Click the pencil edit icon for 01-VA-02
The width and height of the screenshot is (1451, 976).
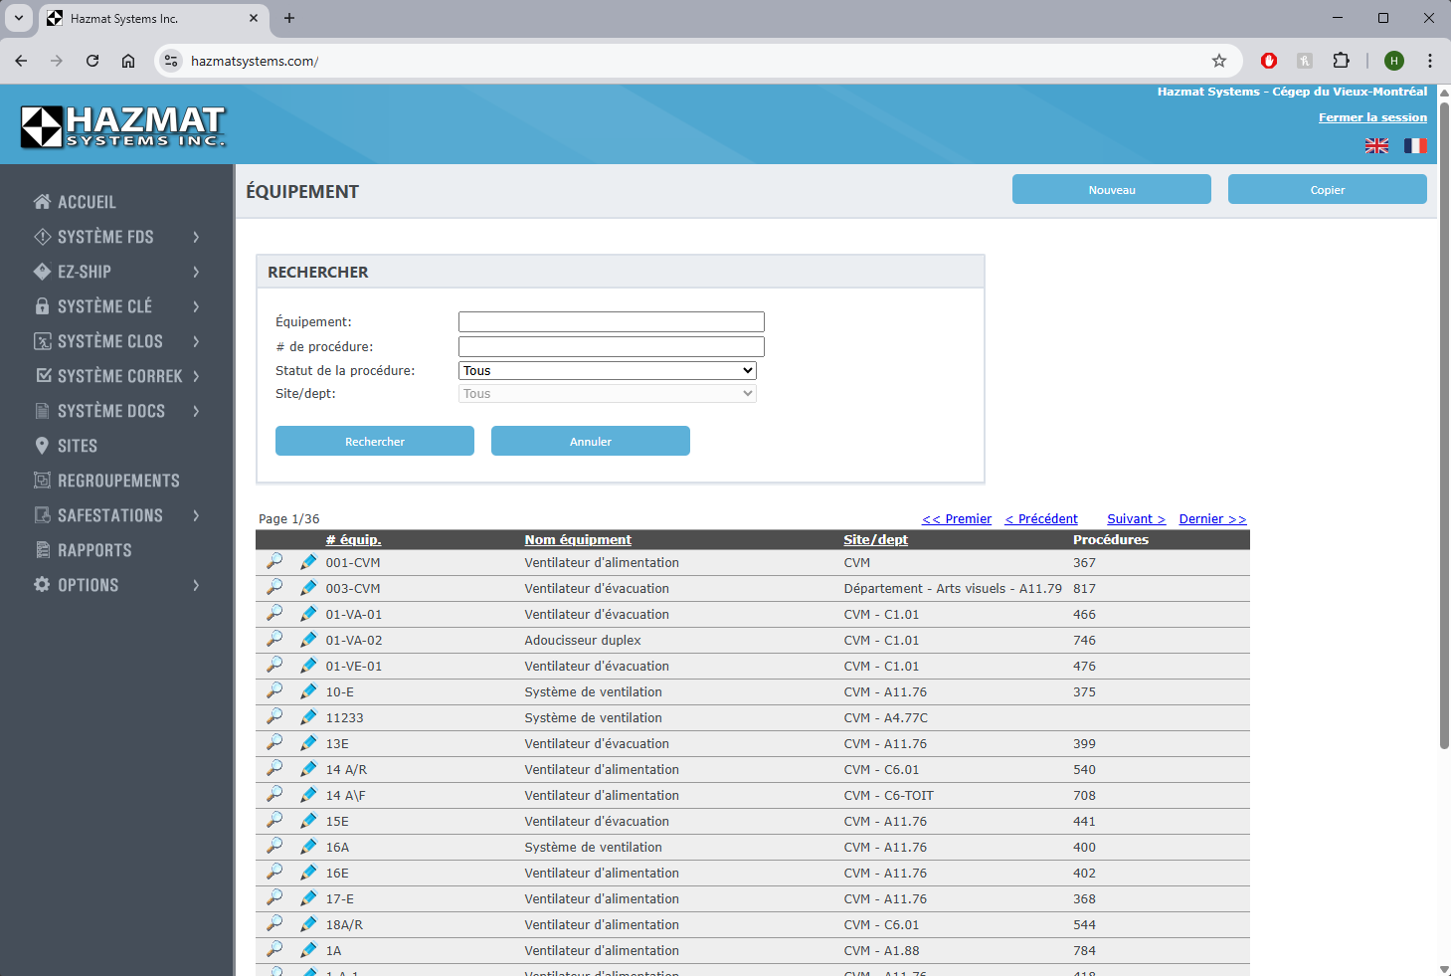[308, 640]
